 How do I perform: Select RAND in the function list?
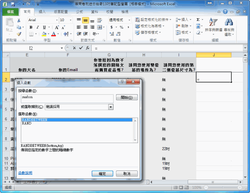27,124
